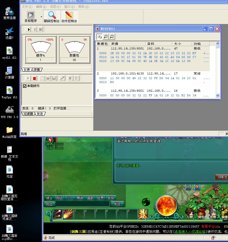The image size is (228, 242).
Task: Select 剑舞三国银币单次 desktop file
Action: click(x=9, y=213)
